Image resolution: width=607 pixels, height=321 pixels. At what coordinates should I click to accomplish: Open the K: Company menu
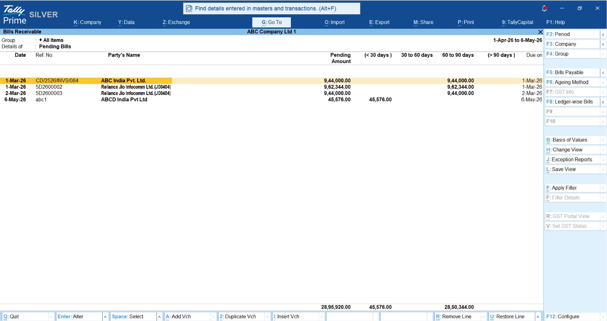(x=87, y=22)
